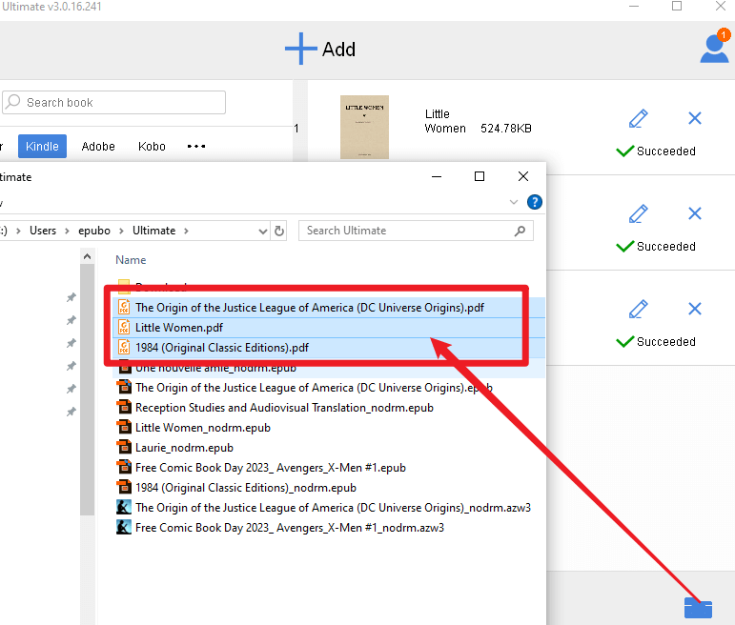Close the Explorer window
This screenshot has height=625, width=735.
(x=523, y=176)
